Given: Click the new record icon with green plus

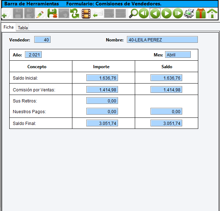Looking at the screenshot, I should coord(6,14).
